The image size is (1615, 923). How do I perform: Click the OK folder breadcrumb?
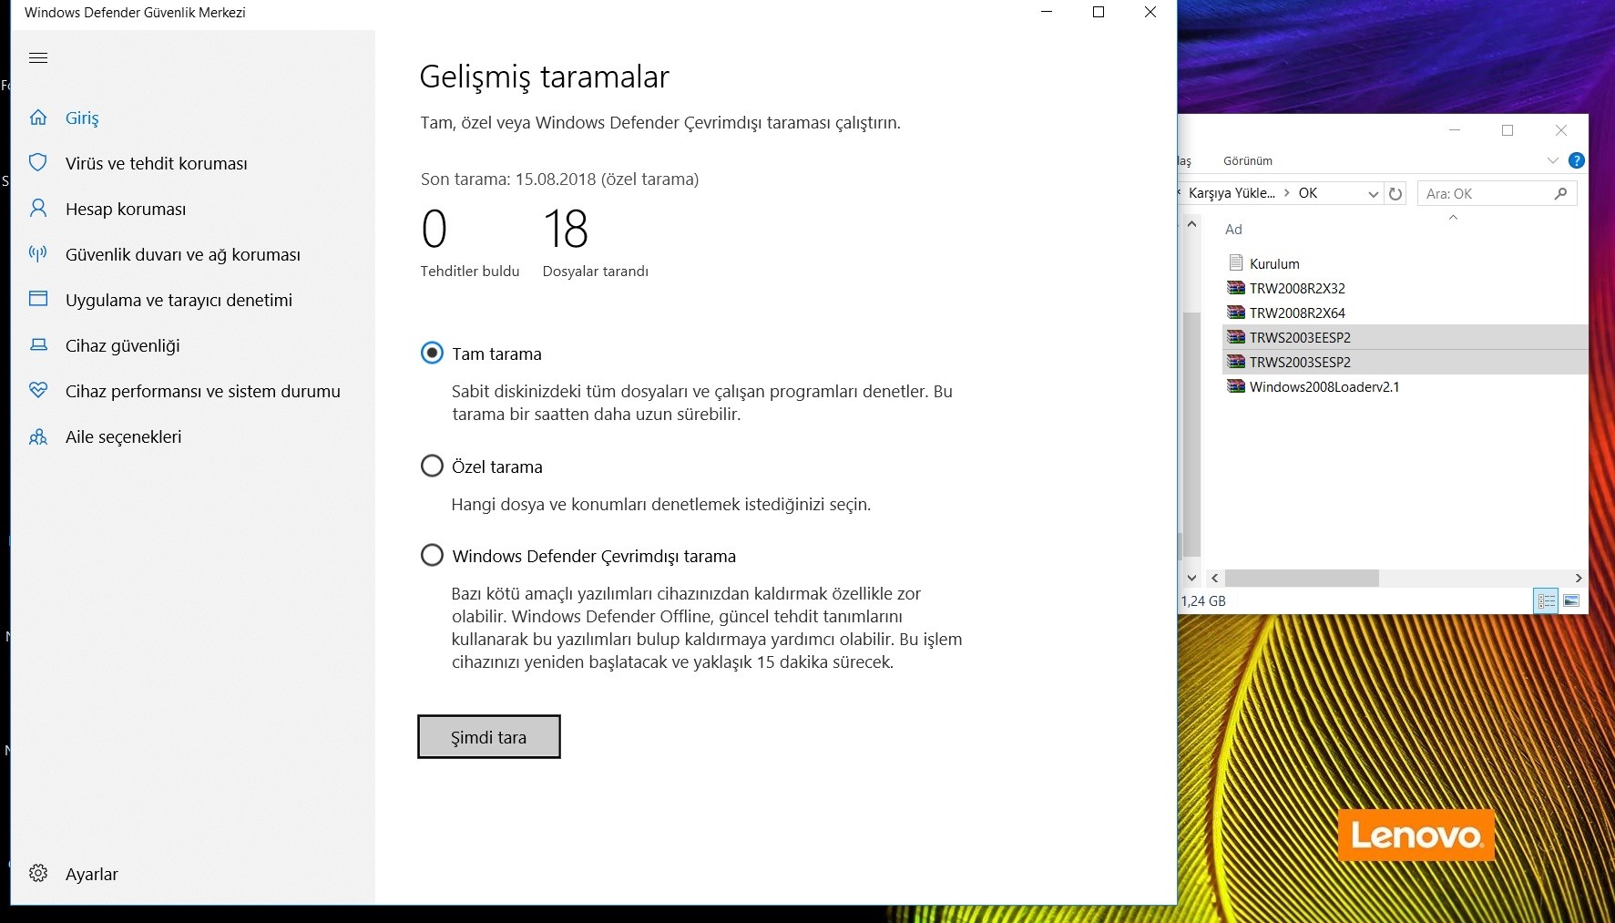tap(1308, 193)
